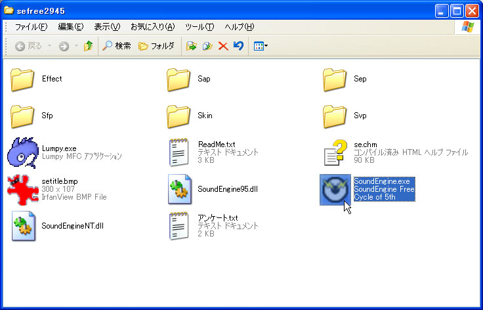Click the Svp folder name
The image size is (483, 310).
coord(360,116)
